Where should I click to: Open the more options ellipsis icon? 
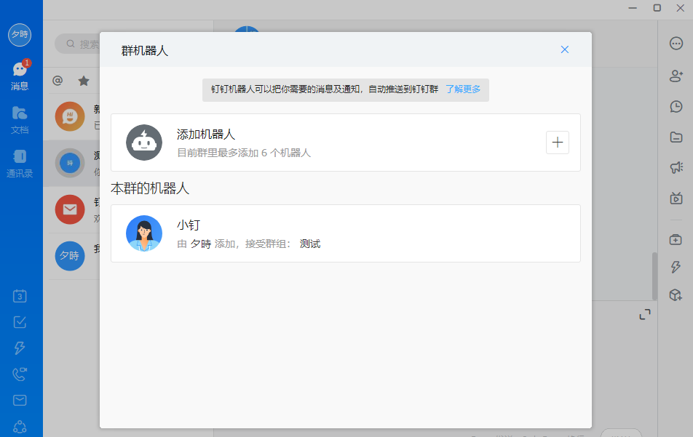(676, 43)
